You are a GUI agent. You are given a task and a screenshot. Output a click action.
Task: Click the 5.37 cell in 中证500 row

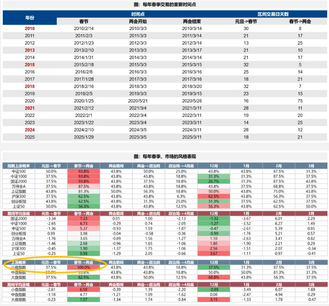pos(84,228)
